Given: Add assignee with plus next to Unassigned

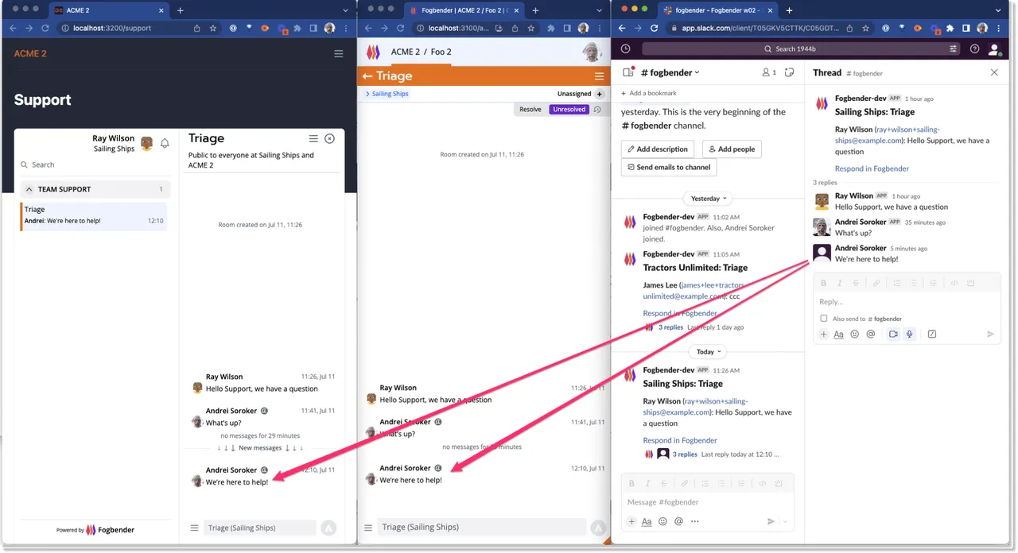Looking at the screenshot, I should (600, 94).
